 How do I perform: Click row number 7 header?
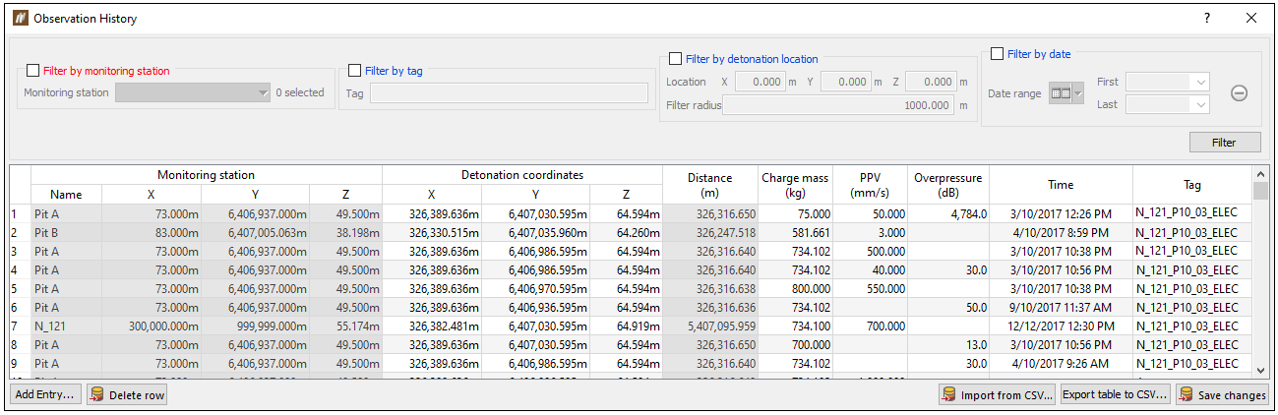[20, 326]
